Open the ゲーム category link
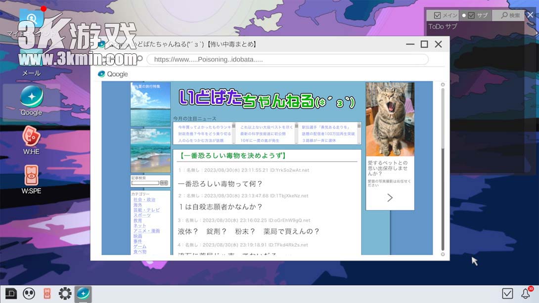 [139, 246]
